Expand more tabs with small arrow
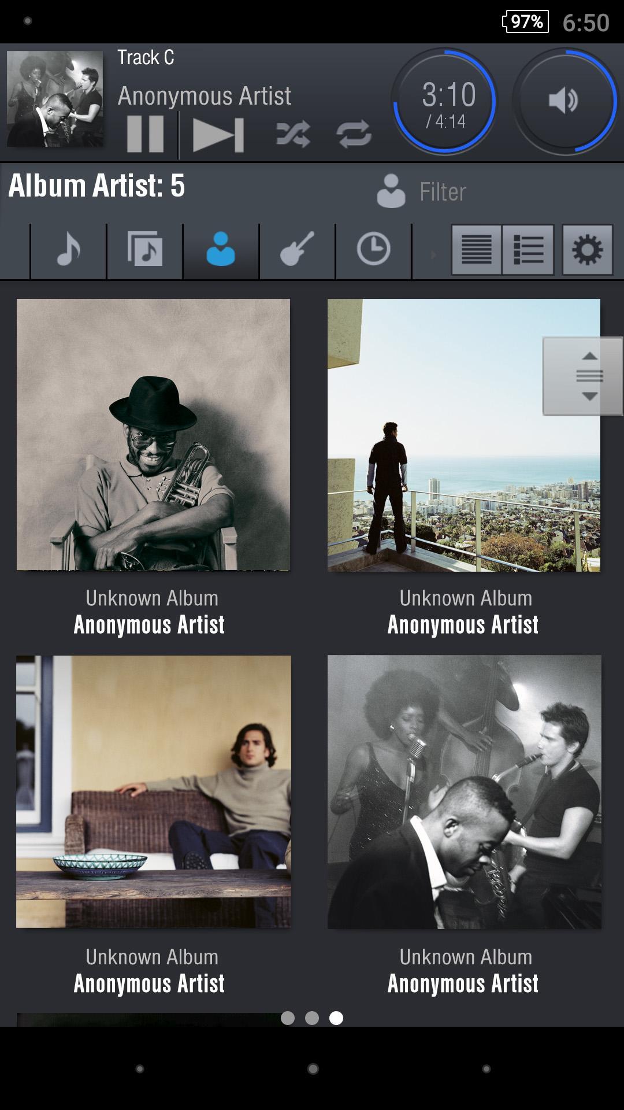The width and height of the screenshot is (624, 1110). [x=433, y=254]
